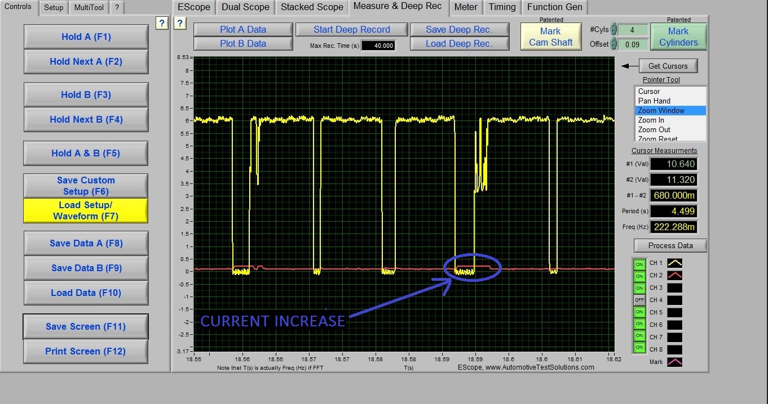The width and height of the screenshot is (768, 404).
Task: Click the Mark pink waveform color swatch
Action: coord(674,362)
